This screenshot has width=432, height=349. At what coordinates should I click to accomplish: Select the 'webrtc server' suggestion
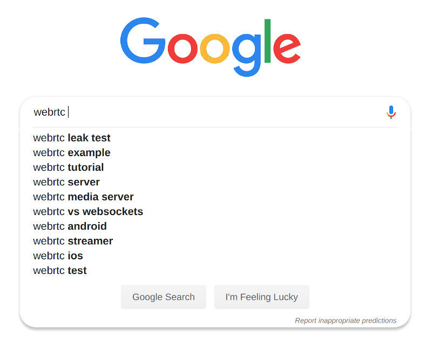(x=66, y=182)
